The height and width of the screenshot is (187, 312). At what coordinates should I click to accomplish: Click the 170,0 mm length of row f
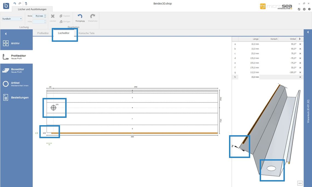(255, 68)
